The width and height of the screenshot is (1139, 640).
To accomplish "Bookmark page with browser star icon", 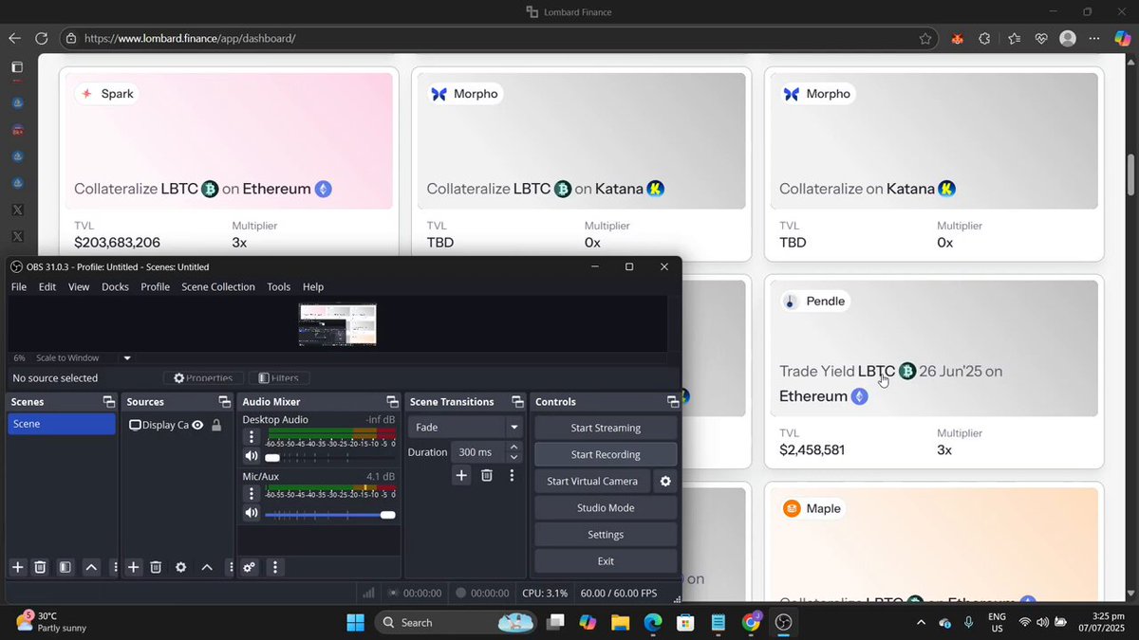I will [925, 39].
